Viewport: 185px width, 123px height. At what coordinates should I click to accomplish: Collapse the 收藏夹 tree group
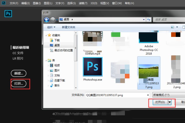pyautogui.click(x=46, y=35)
